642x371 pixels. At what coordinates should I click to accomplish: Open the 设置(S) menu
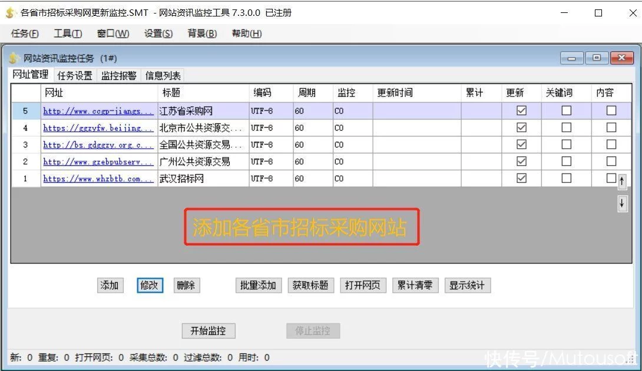pos(158,34)
